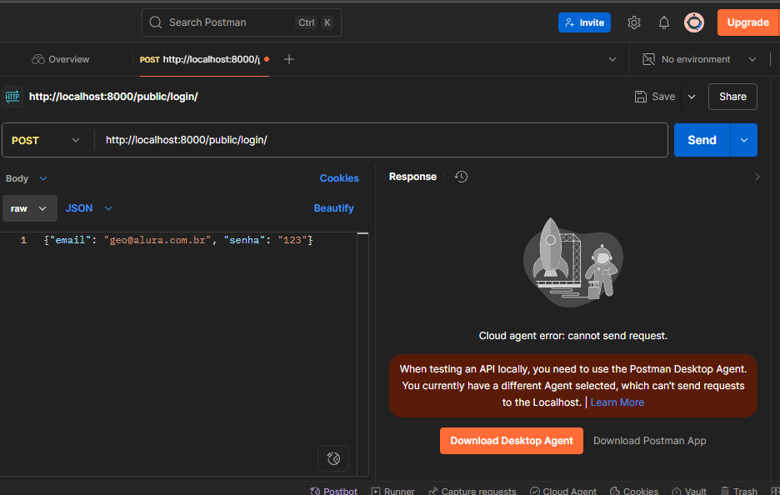Open the settings gear icon
This screenshot has height=495, width=780.
[x=633, y=22]
